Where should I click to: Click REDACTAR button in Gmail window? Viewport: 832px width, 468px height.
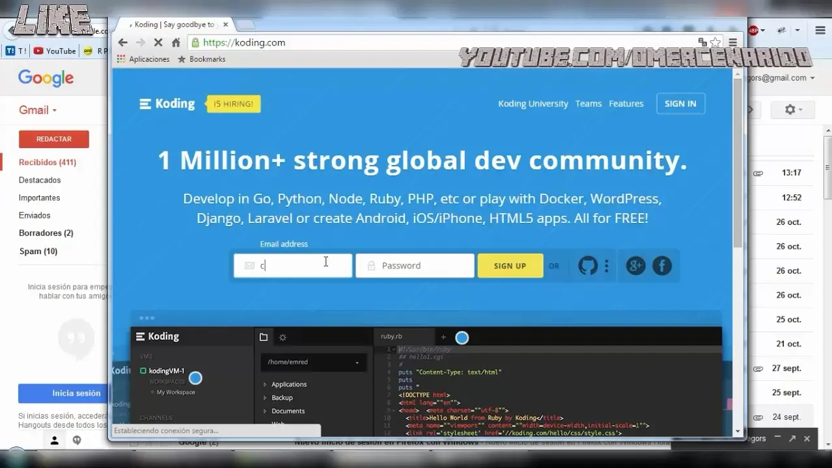[x=54, y=139]
